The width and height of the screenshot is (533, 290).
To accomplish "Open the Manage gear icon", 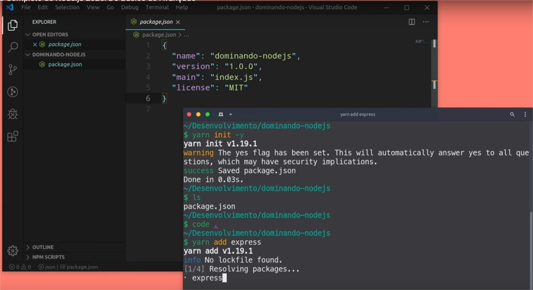I will [12, 250].
